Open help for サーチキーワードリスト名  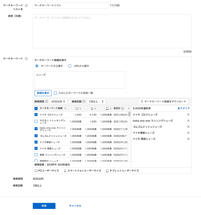26,6
